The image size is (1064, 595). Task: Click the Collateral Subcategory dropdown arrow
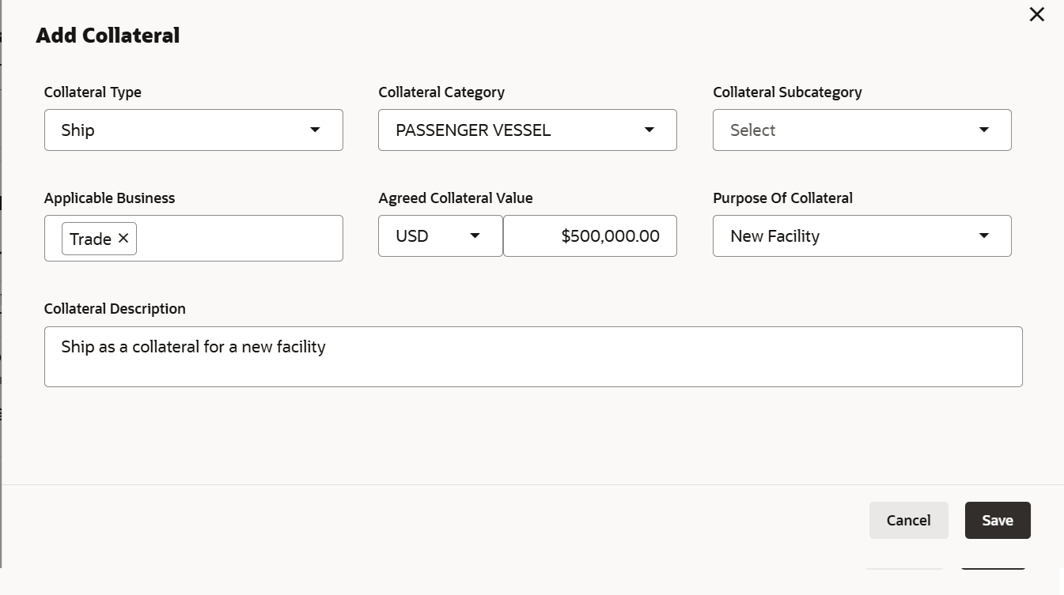tap(984, 130)
